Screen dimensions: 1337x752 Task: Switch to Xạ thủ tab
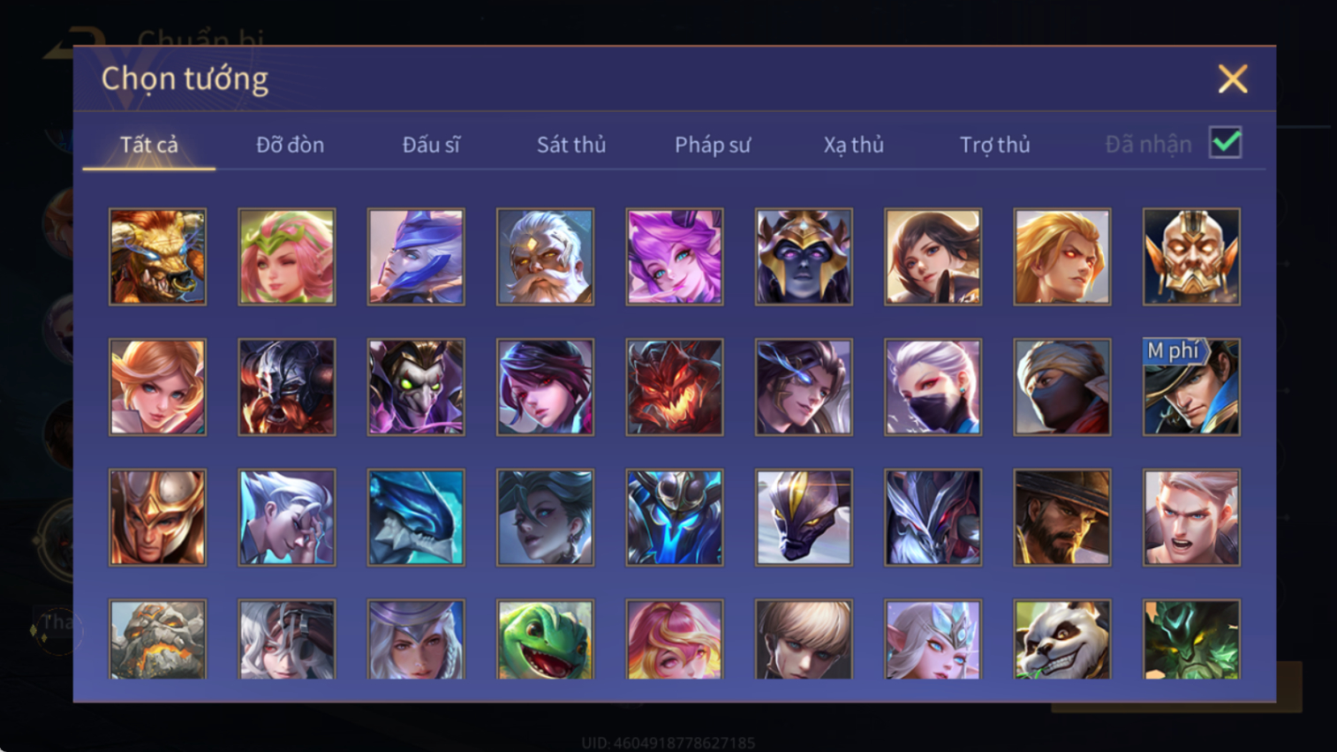coord(853,145)
